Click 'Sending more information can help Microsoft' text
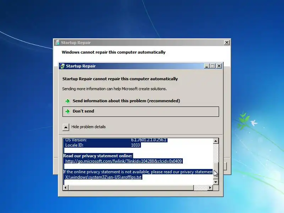 [114, 89]
